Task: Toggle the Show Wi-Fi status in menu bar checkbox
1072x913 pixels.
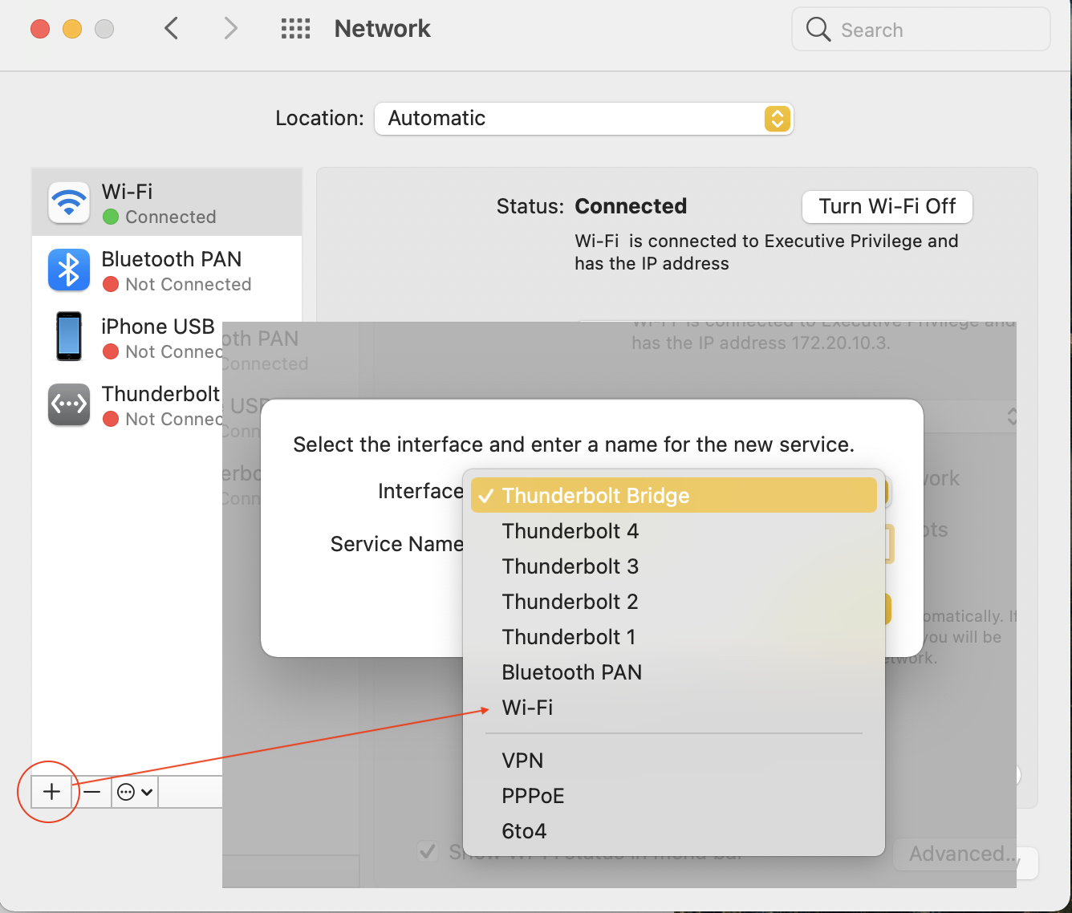Action: coord(428,851)
